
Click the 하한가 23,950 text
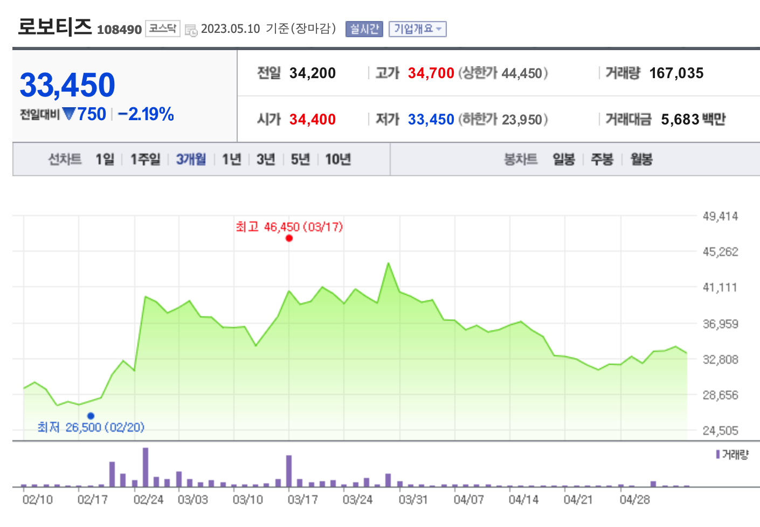click(x=503, y=120)
